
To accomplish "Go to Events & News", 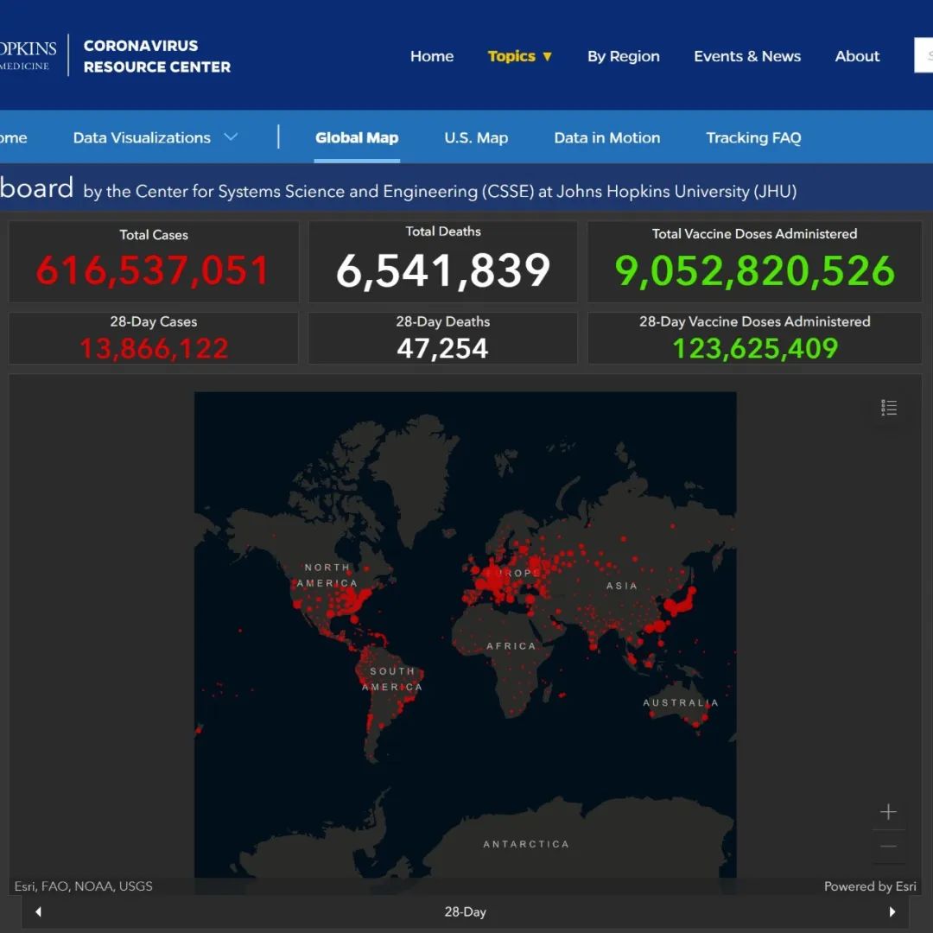I will 747,56.
